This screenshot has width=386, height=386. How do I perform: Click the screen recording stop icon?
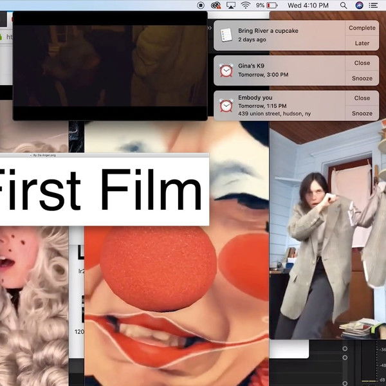(x=201, y=5)
